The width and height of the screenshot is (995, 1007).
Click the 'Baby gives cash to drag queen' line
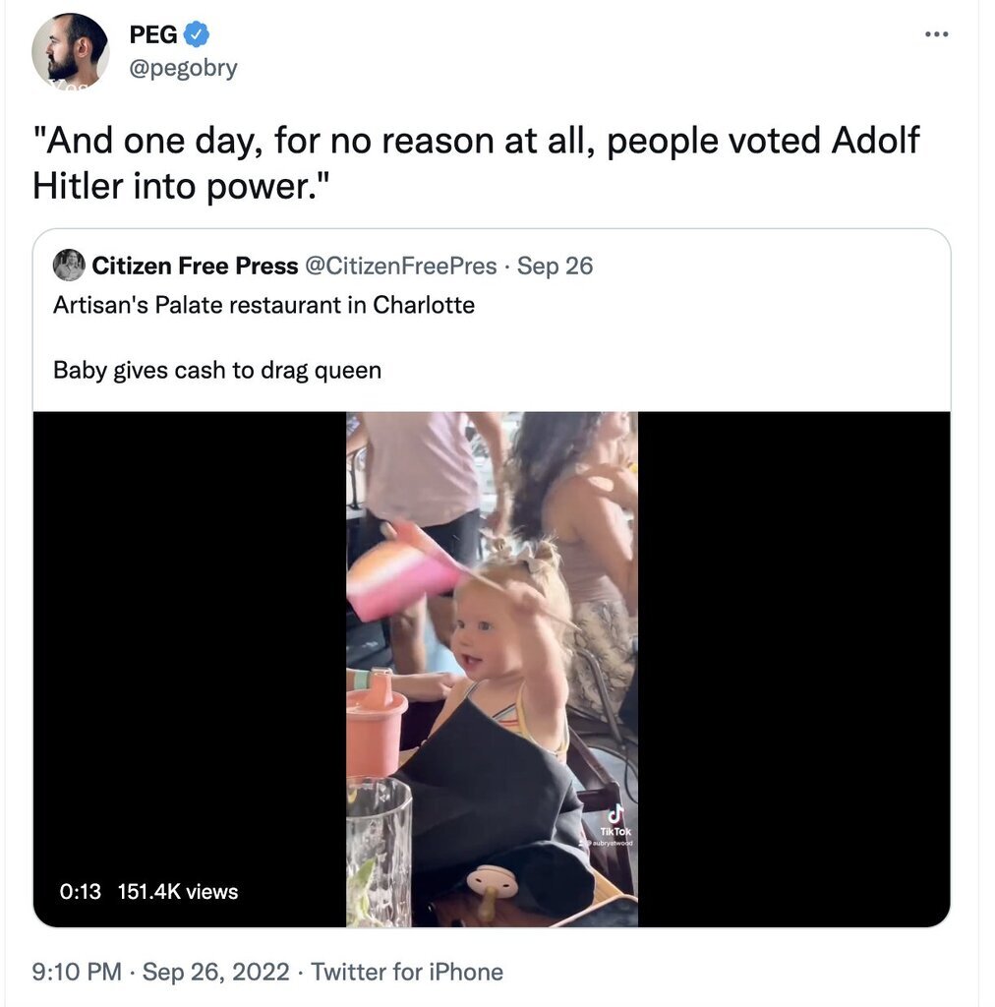(217, 371)
